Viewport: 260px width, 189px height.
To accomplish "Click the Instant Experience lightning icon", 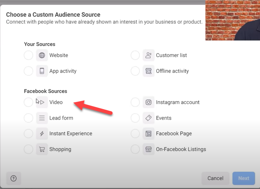I will [x=42, y=134].
